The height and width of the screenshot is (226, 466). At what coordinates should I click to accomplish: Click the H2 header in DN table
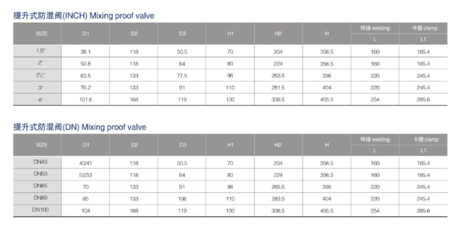[278, 145]
